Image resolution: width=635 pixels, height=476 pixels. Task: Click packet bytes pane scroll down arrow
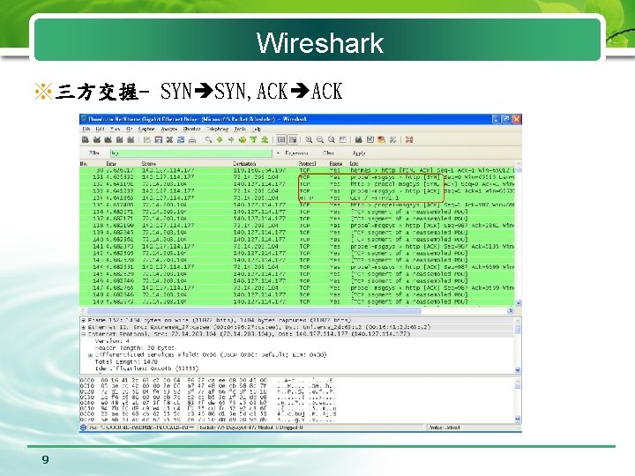(518, 419)
